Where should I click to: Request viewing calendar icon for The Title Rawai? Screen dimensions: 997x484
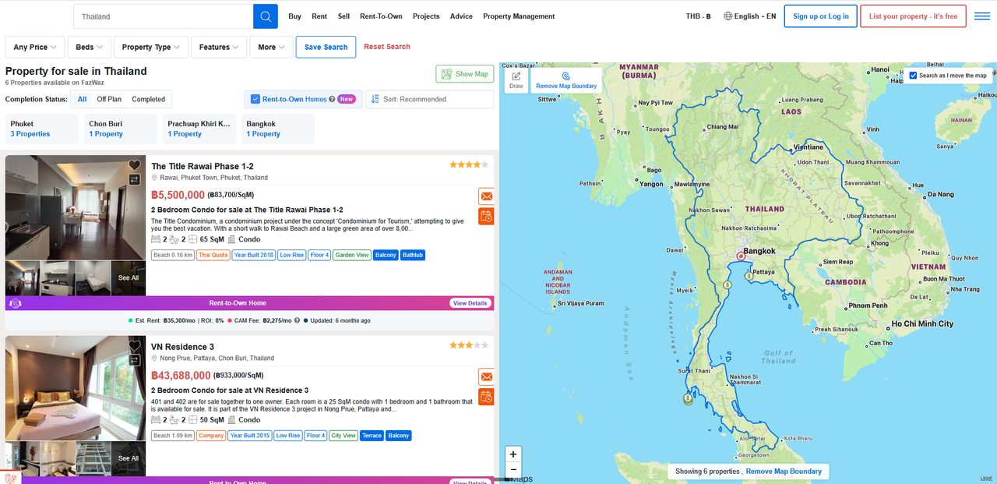(486, 217)
